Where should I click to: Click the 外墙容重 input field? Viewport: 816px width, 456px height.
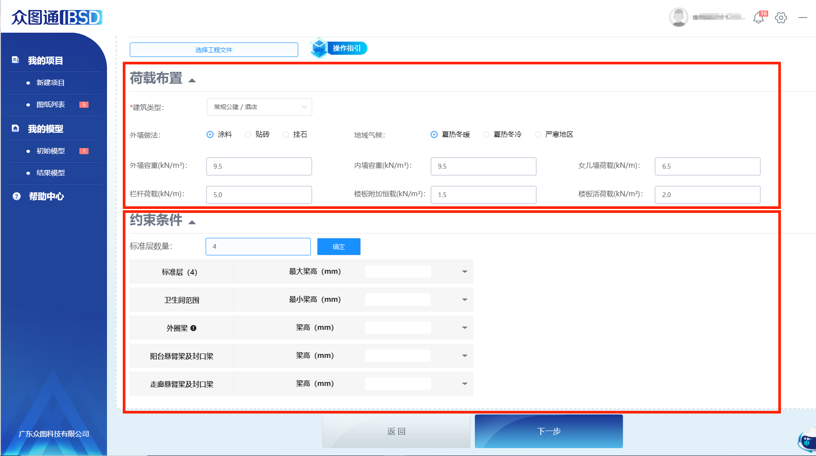click(x=259, y=166)
